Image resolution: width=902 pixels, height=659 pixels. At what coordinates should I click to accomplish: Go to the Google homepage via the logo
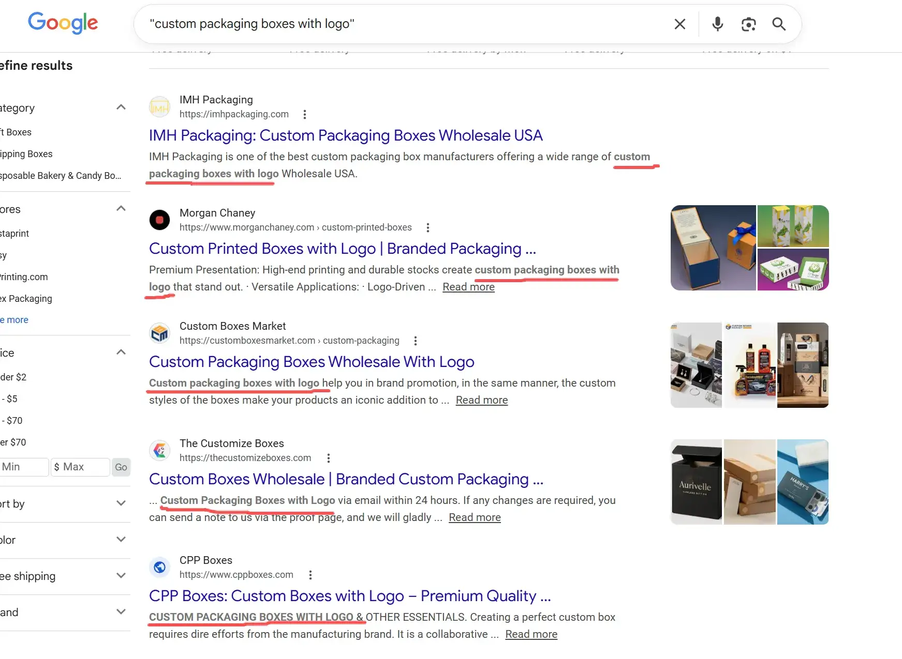click(x=63, y=23)
